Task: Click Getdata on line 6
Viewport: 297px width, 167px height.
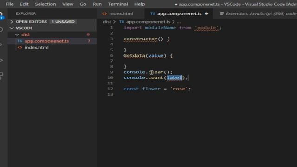Action: 134,56
